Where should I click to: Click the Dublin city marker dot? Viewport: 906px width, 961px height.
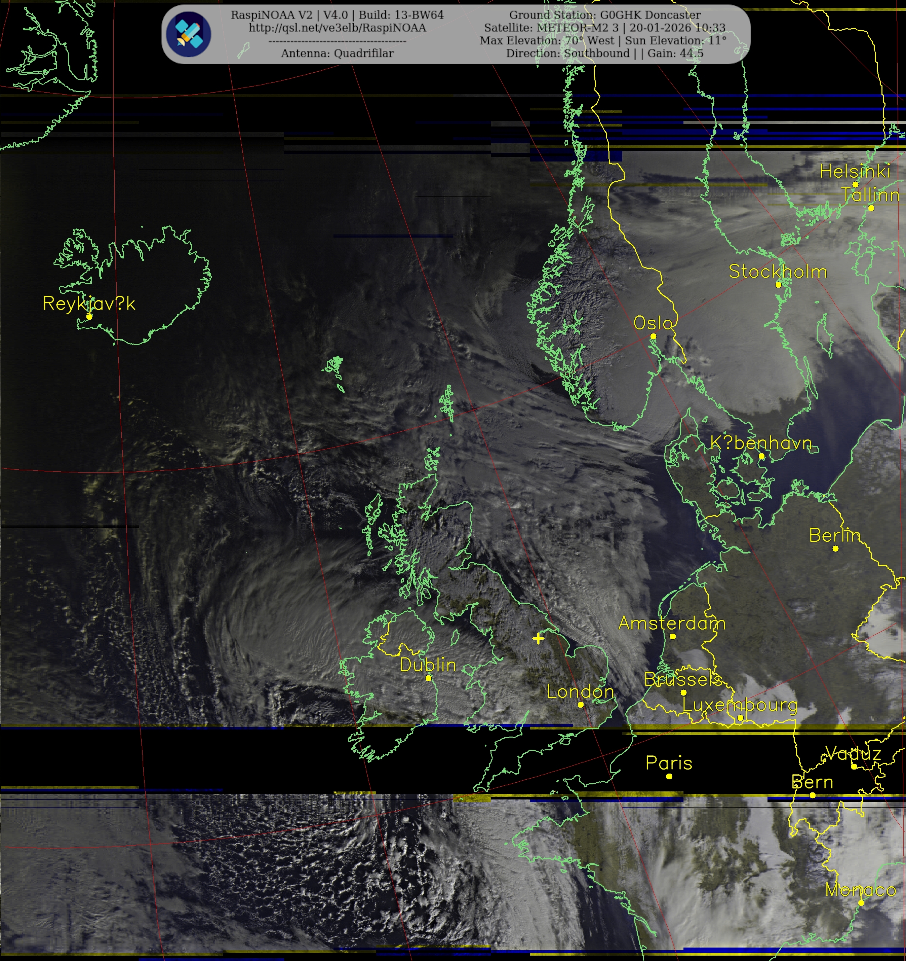[428, 678]
